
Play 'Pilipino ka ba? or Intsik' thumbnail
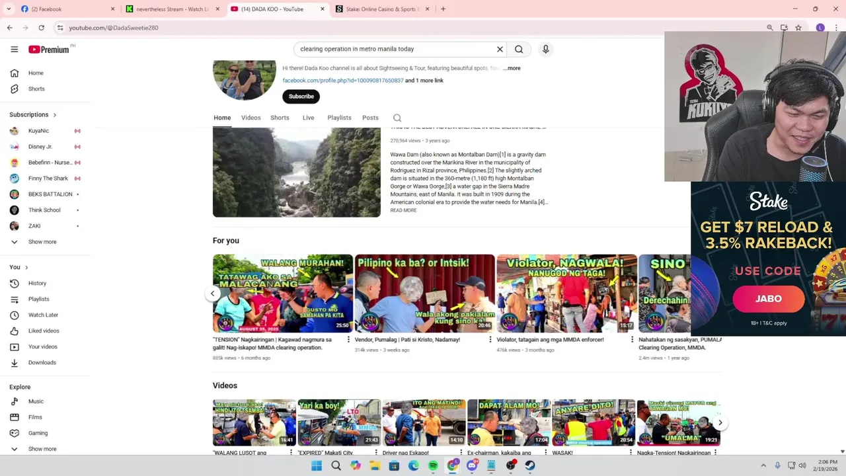pos(424,294)
